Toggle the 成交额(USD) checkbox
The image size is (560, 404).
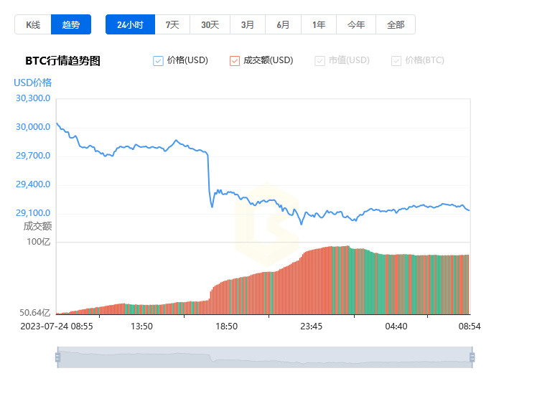235,61
